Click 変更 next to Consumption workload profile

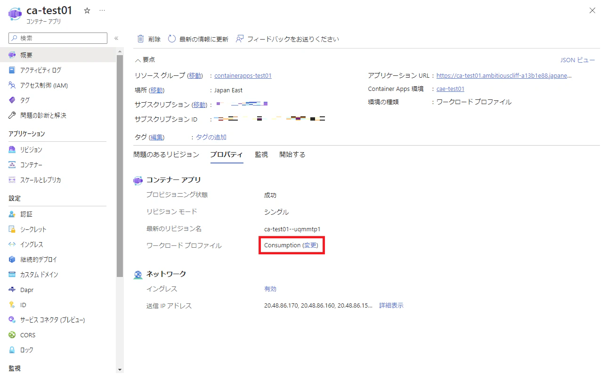pyautogui.click(x=310, y=245)
